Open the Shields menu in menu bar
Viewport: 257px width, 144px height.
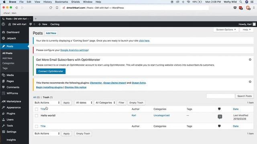coord(75,2)
